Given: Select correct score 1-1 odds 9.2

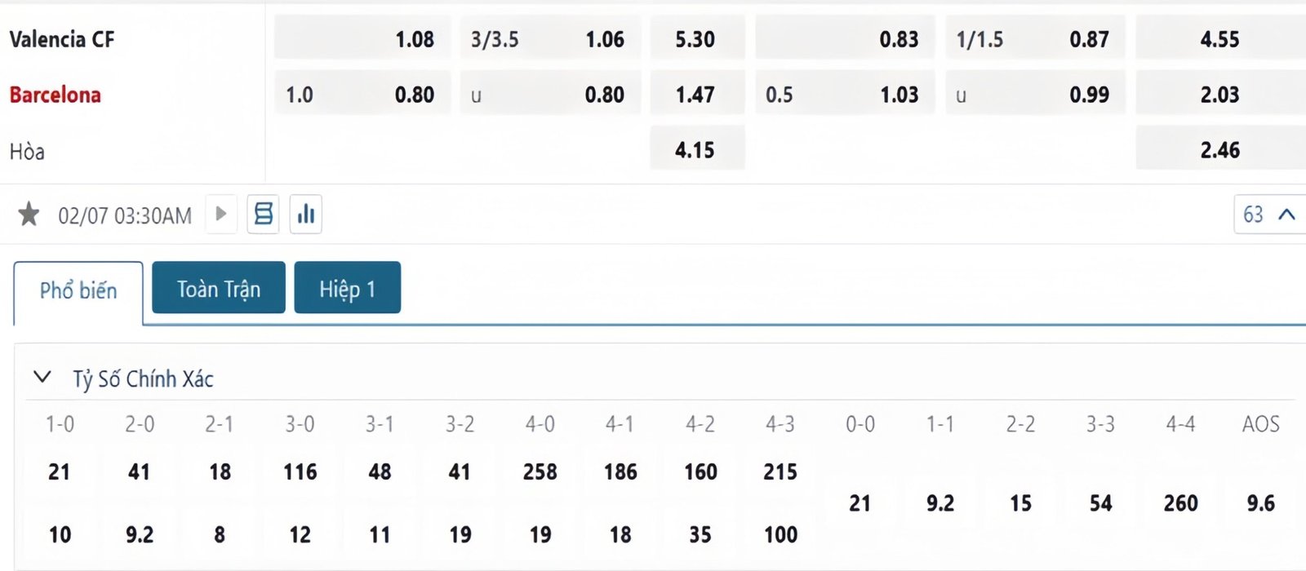Looking at the screenshot, I should coord(940,503).
